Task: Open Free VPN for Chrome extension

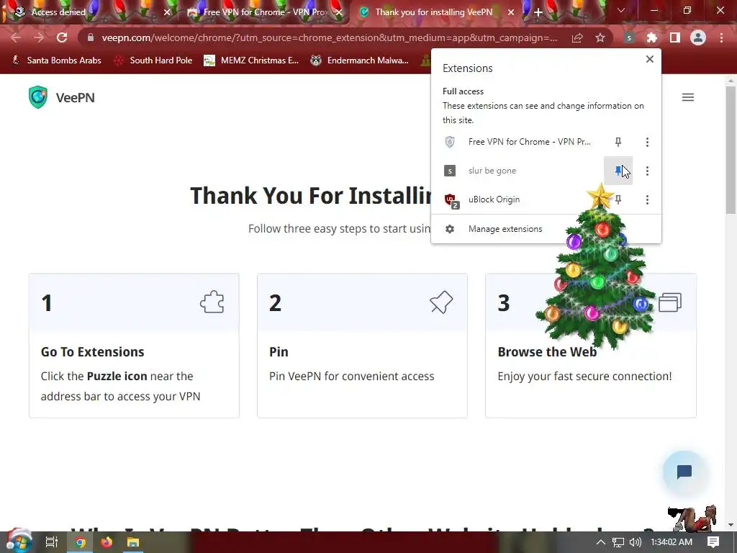Action: [x=518, y=142]
